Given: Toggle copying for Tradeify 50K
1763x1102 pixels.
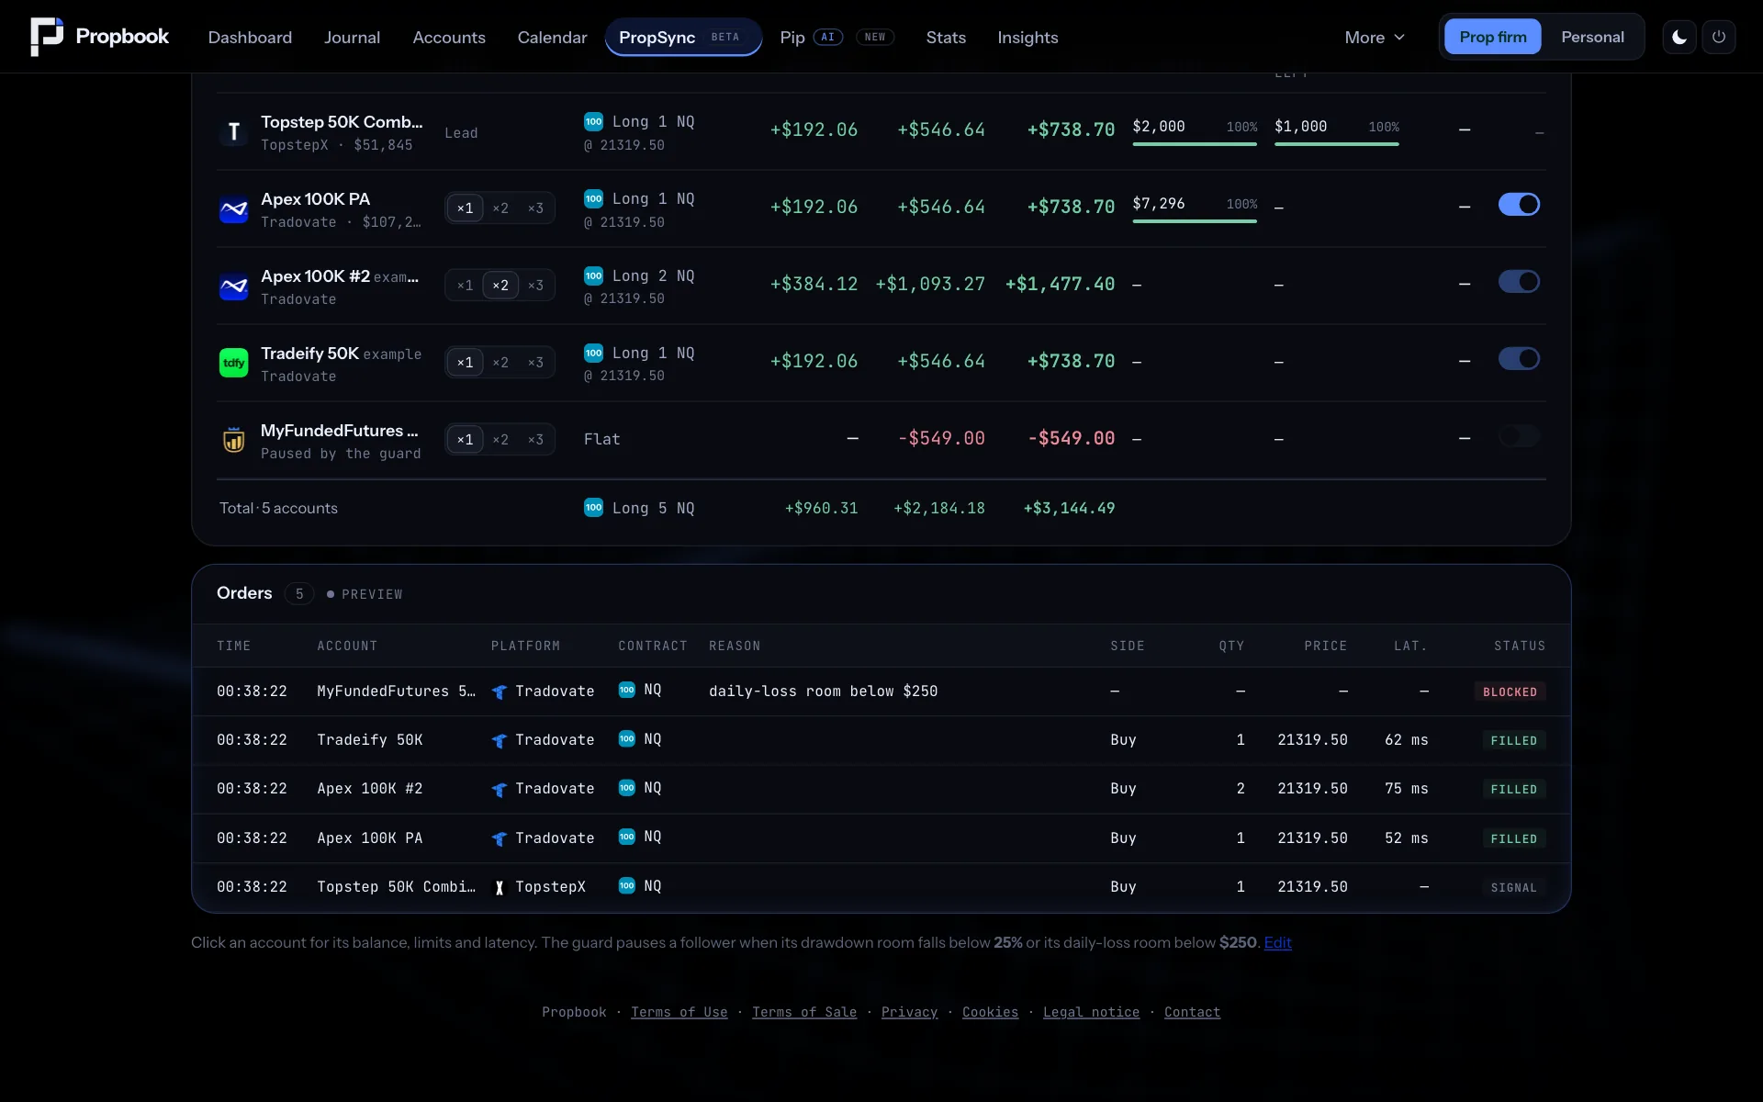Looking at the screenshot, I should point(1519,358).
